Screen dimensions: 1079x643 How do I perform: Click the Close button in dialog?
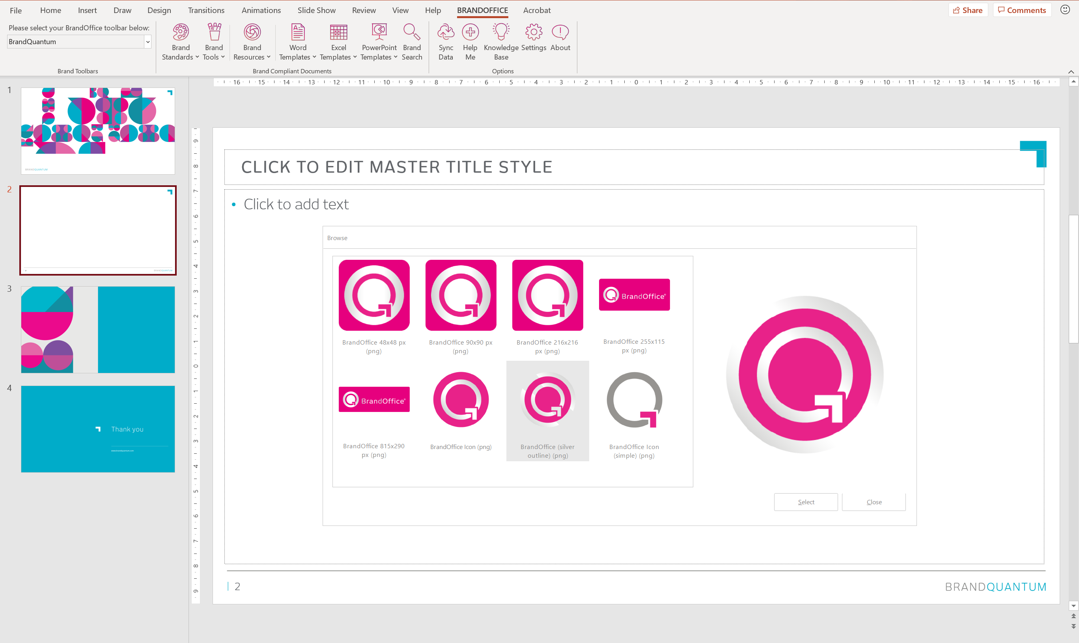coord(874,502)
